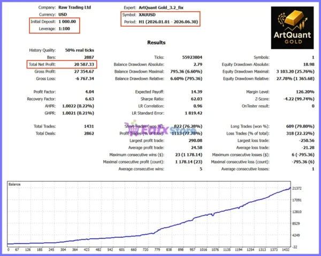The width and height of the screenshot is (321, 256).
Task: Select Balance Drawdown Relative value "6.60% (795.36)"
Action: tap(186, 79)
